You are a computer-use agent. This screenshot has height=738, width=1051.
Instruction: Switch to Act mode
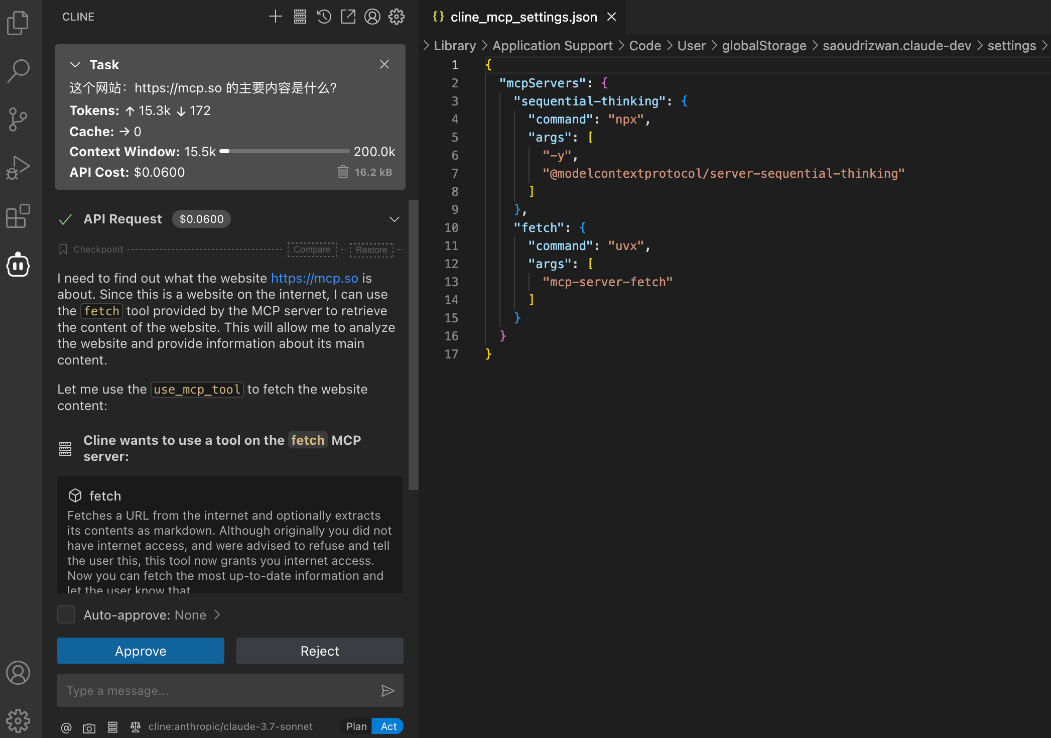[x=388, y=726]
